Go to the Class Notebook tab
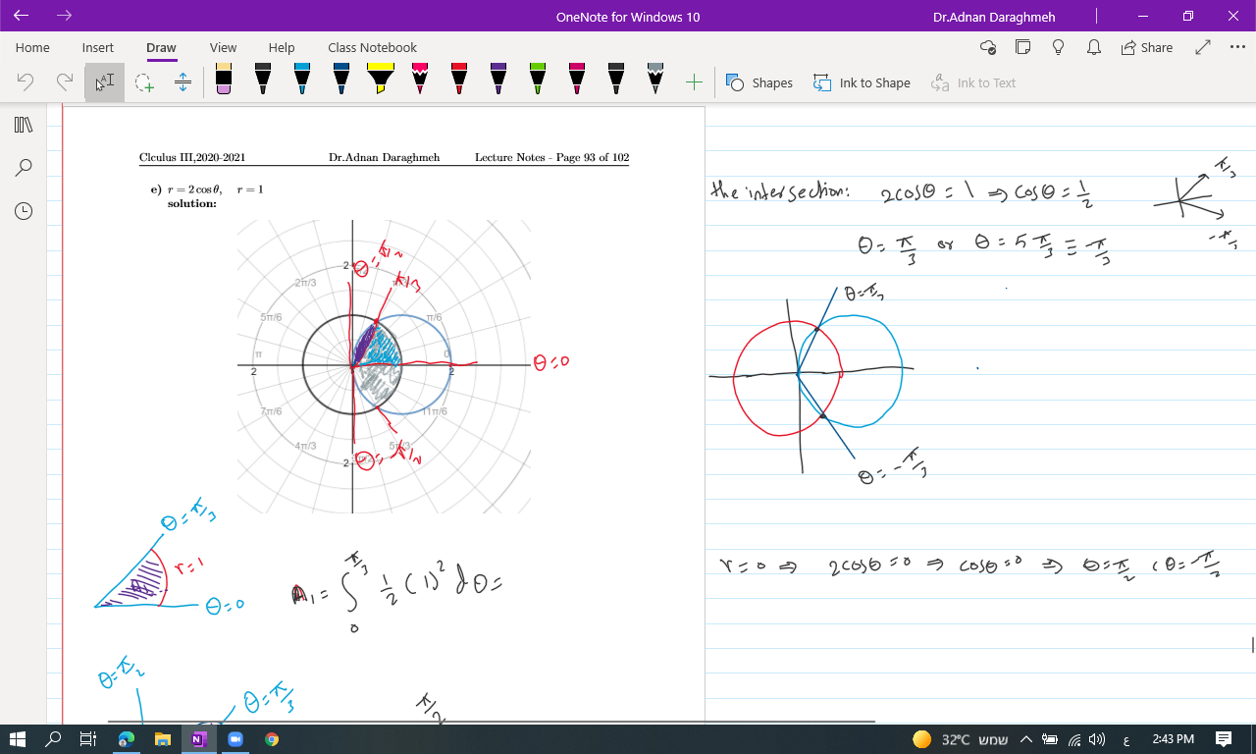1256x754 pixels. tap(372, 47)
